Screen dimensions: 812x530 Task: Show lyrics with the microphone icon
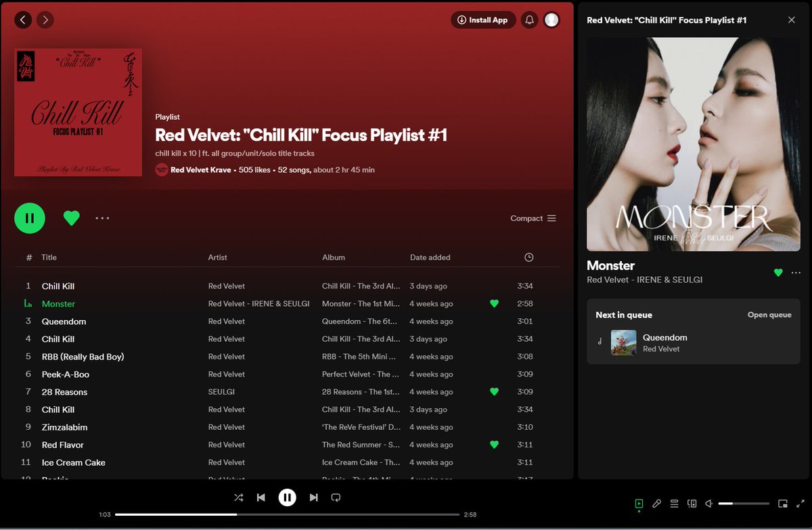[656, 504]
